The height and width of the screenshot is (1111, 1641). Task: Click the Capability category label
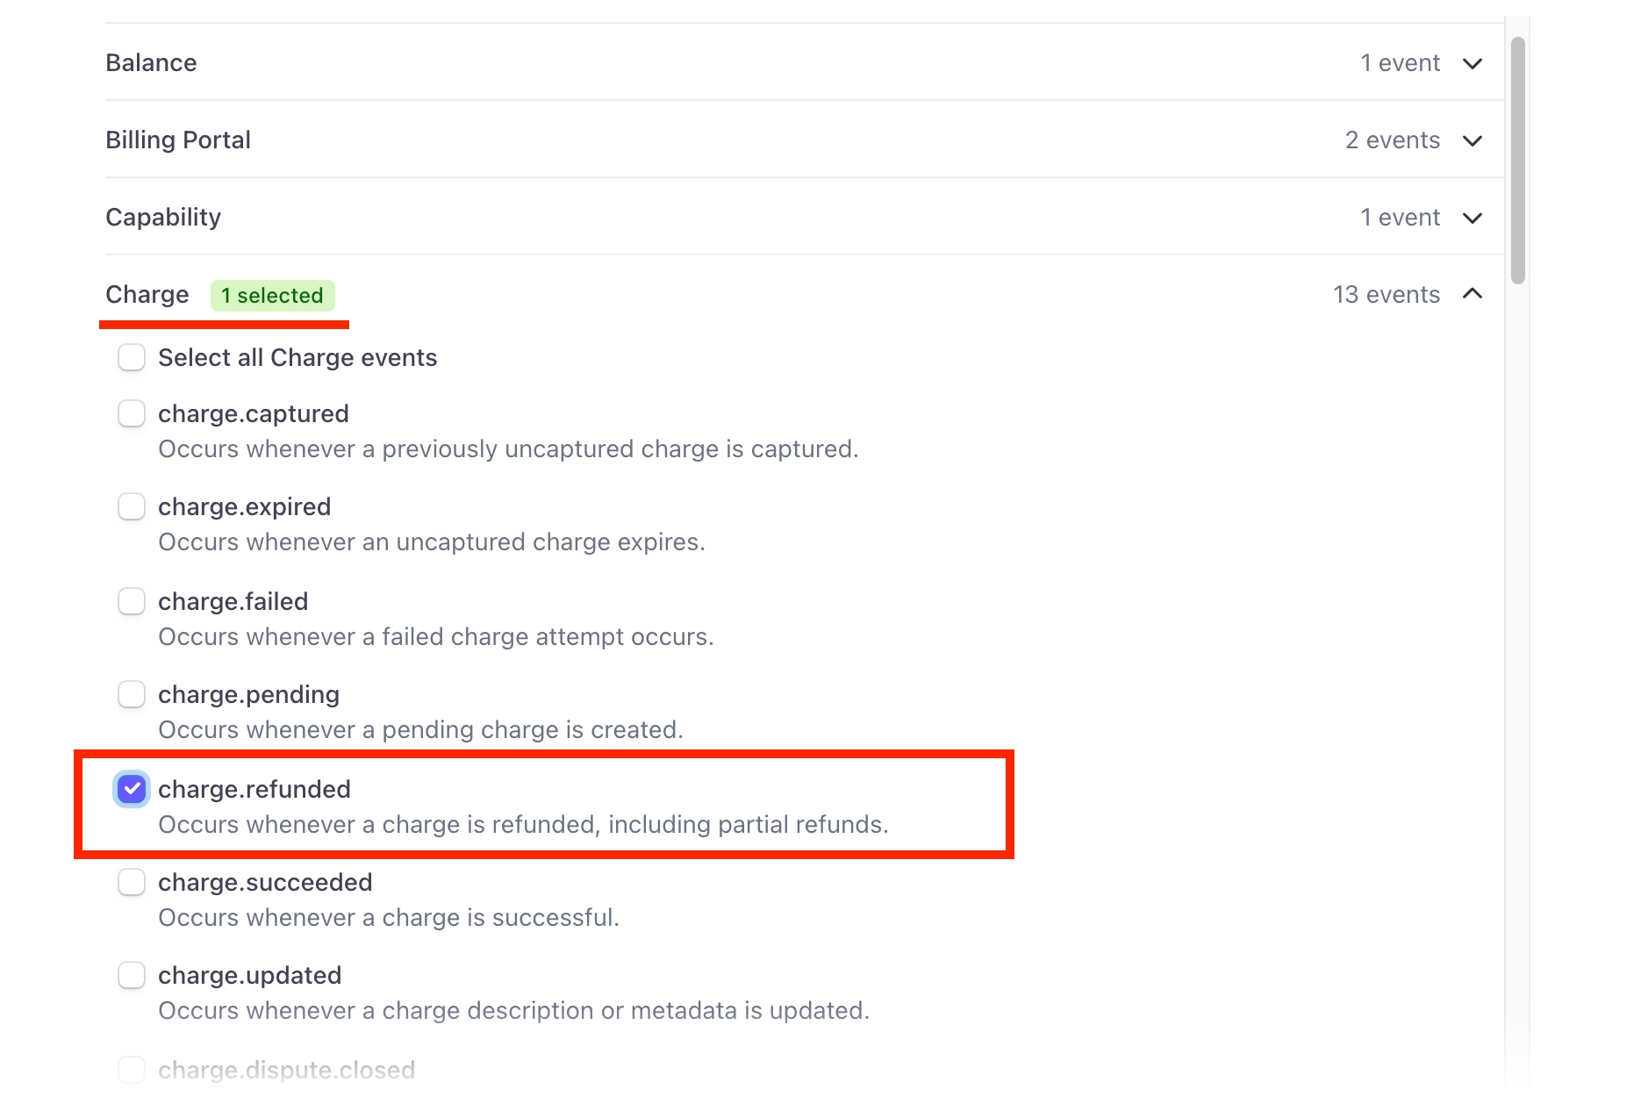[x=163, y=218]
